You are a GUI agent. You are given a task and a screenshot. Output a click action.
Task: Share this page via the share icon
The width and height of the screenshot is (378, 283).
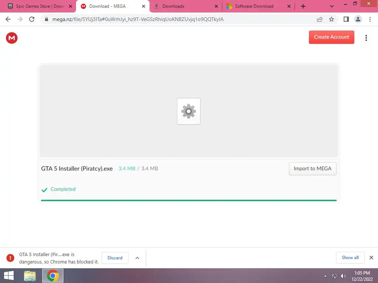320,19
